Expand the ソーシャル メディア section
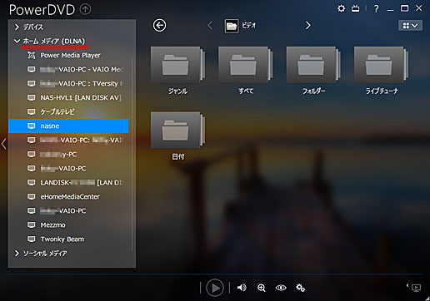Viewport: 430px width, 301px height. click(x=17, y=253)
